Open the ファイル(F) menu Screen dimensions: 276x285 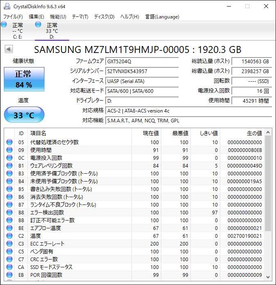coord(13,17)
